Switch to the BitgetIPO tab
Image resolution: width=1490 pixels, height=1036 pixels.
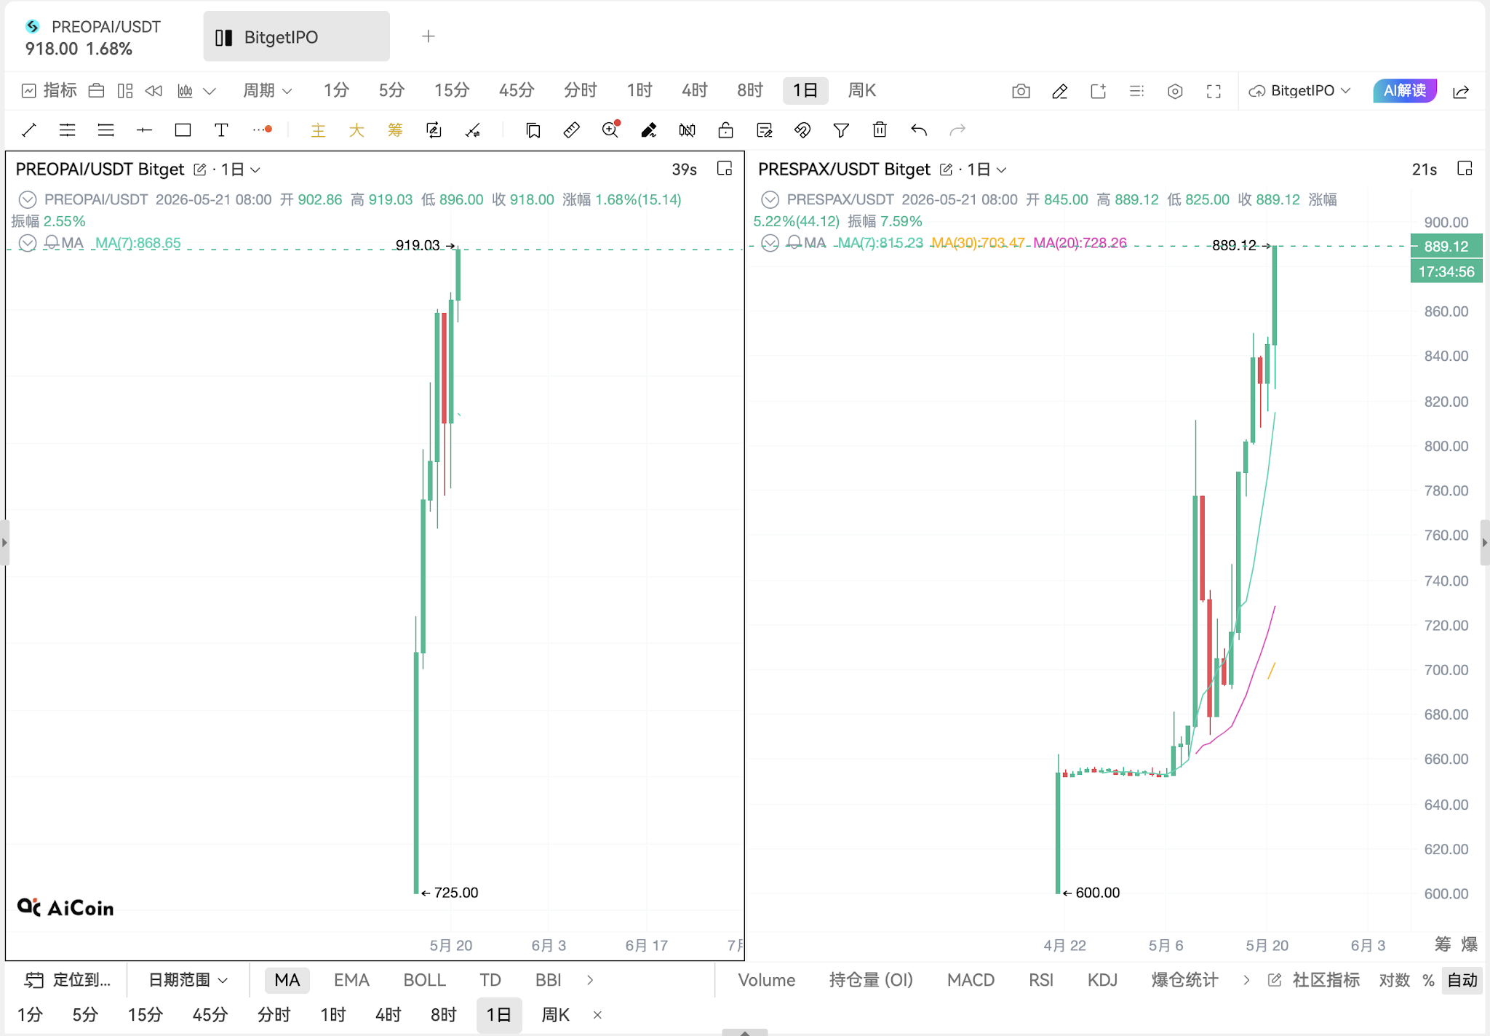296,36
